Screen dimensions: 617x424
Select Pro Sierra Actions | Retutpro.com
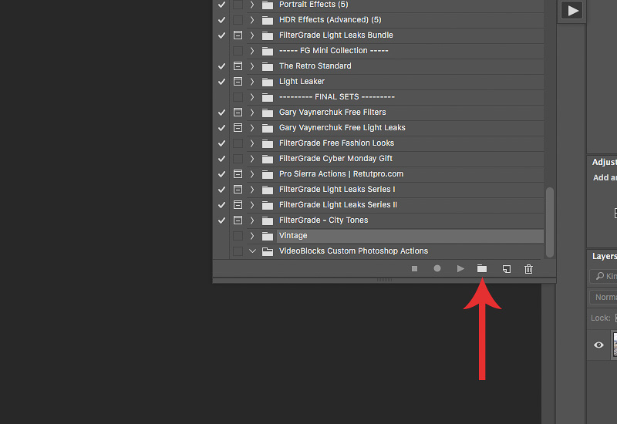coord(341,174)
